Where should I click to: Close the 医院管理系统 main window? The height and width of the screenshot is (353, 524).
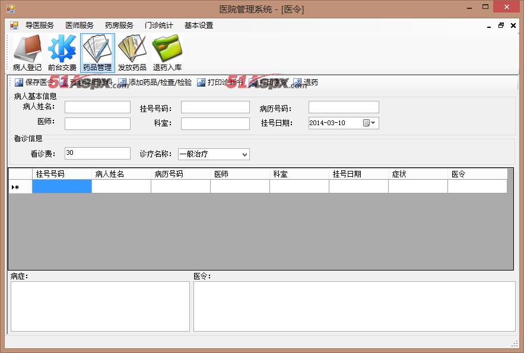(507, 7)
